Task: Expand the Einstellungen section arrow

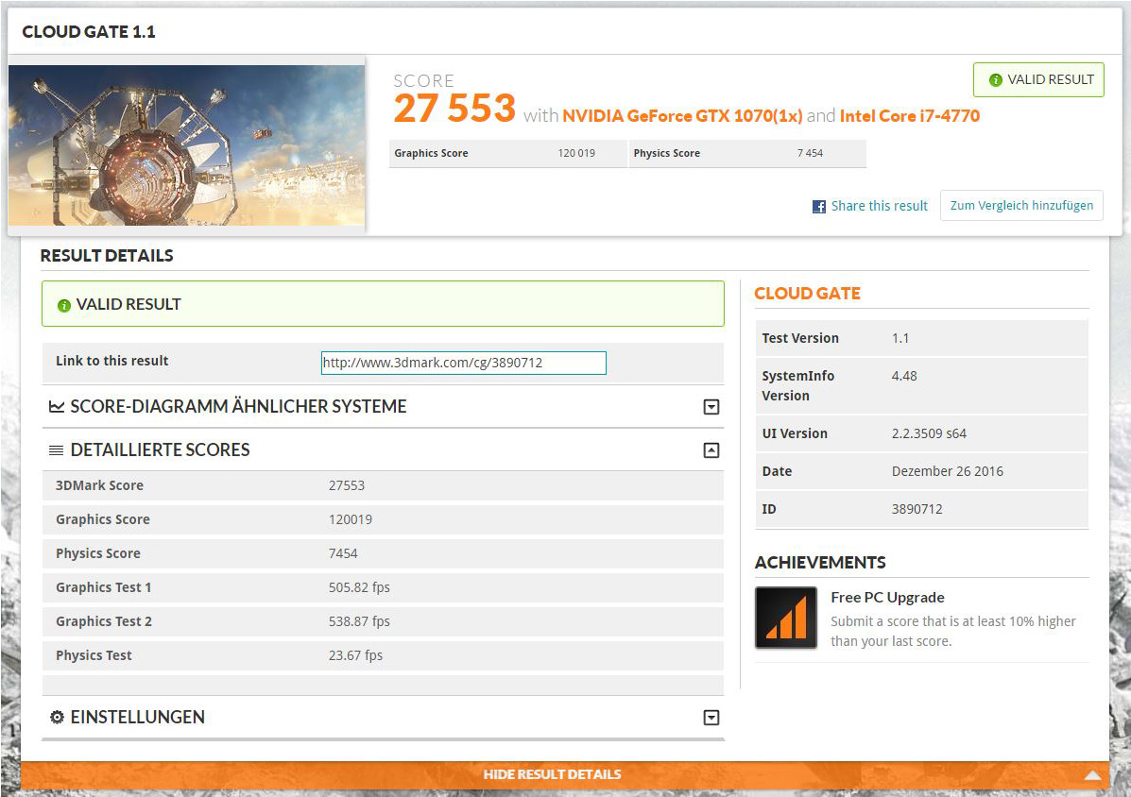Action: click(711, 718)
